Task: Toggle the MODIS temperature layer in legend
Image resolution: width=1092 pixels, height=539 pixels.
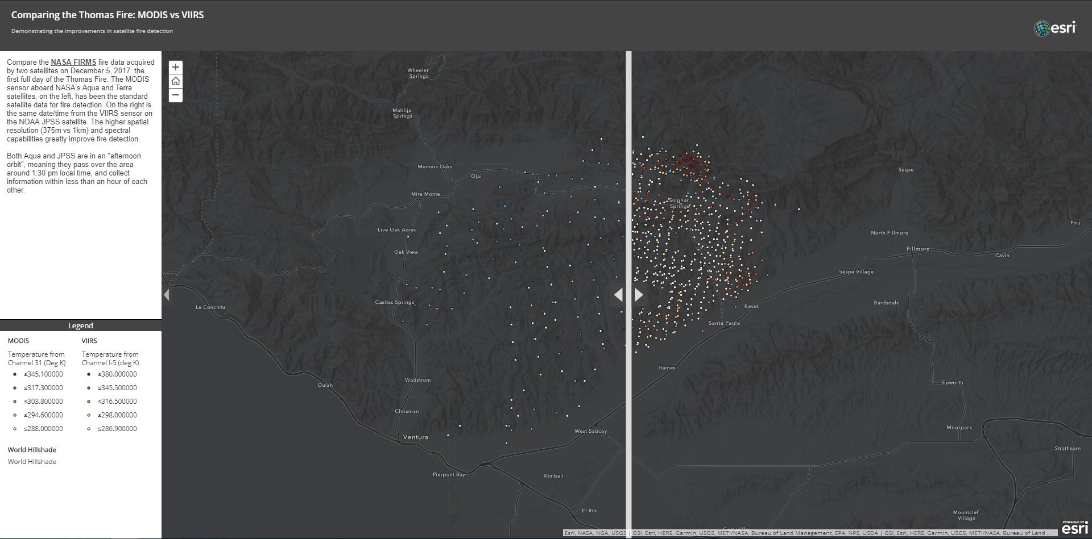Action: (x=18, y=341)
